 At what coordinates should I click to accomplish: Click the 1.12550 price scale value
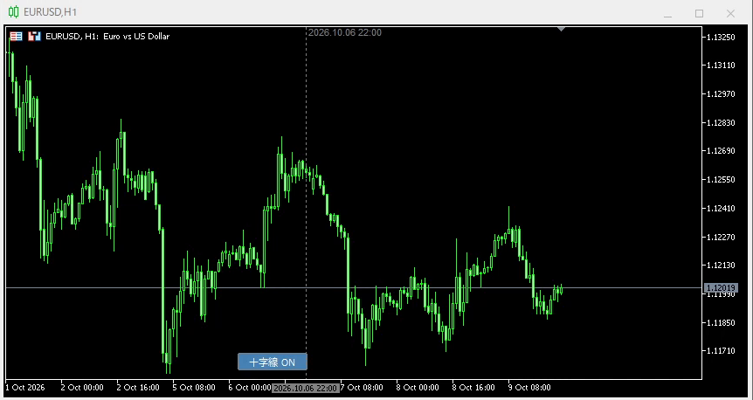(721, 180)
